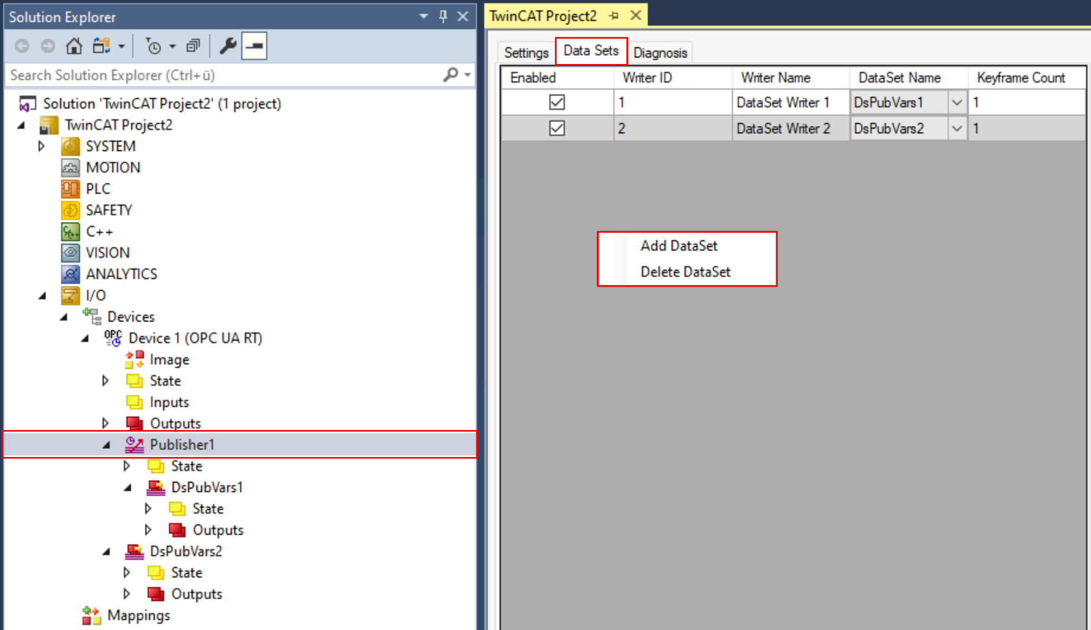Click the Writer Name cell 'DataSet Writer 2'
The height and width of the screenshot is (630, 1091).
[x=790, y=128]
